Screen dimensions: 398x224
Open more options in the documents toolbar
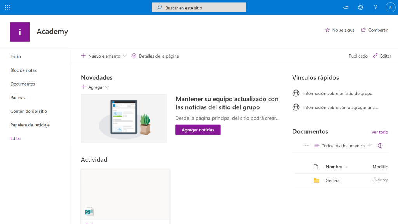point(306,145)
